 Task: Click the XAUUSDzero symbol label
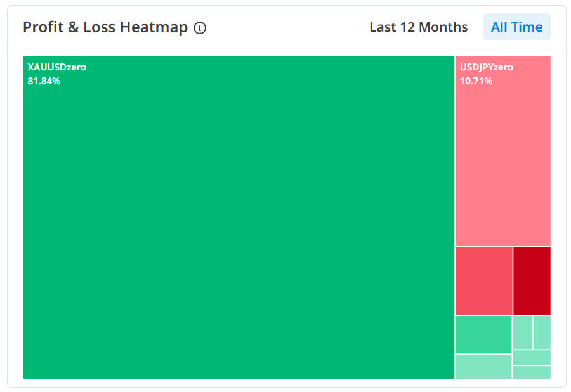click(57, 67)
